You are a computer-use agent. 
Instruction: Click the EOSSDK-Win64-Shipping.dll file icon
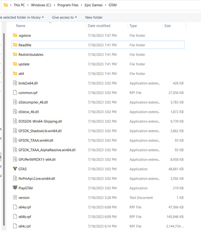coord(15,121)
